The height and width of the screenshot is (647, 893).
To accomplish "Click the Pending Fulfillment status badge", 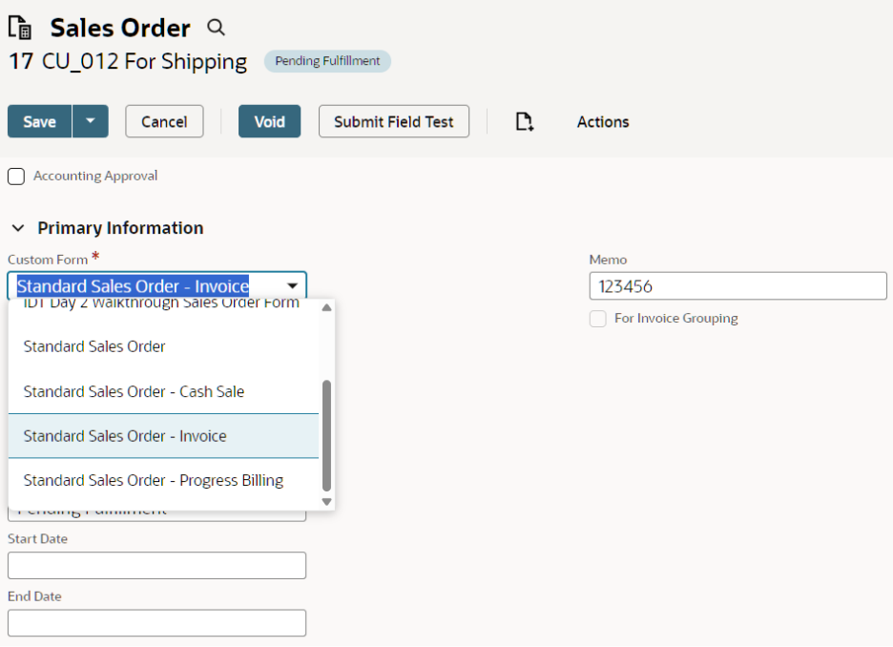I will [327, 61].
